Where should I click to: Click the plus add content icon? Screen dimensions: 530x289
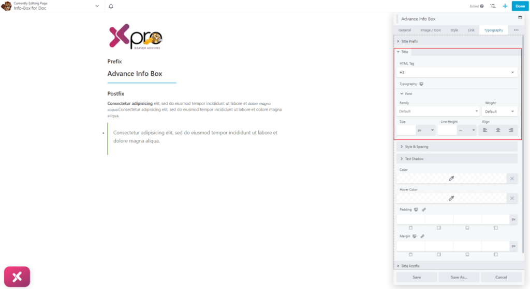click(505, 6)
